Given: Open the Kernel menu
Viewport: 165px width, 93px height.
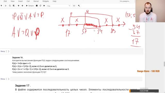Looking at the screenshot, I should [36, 1].
